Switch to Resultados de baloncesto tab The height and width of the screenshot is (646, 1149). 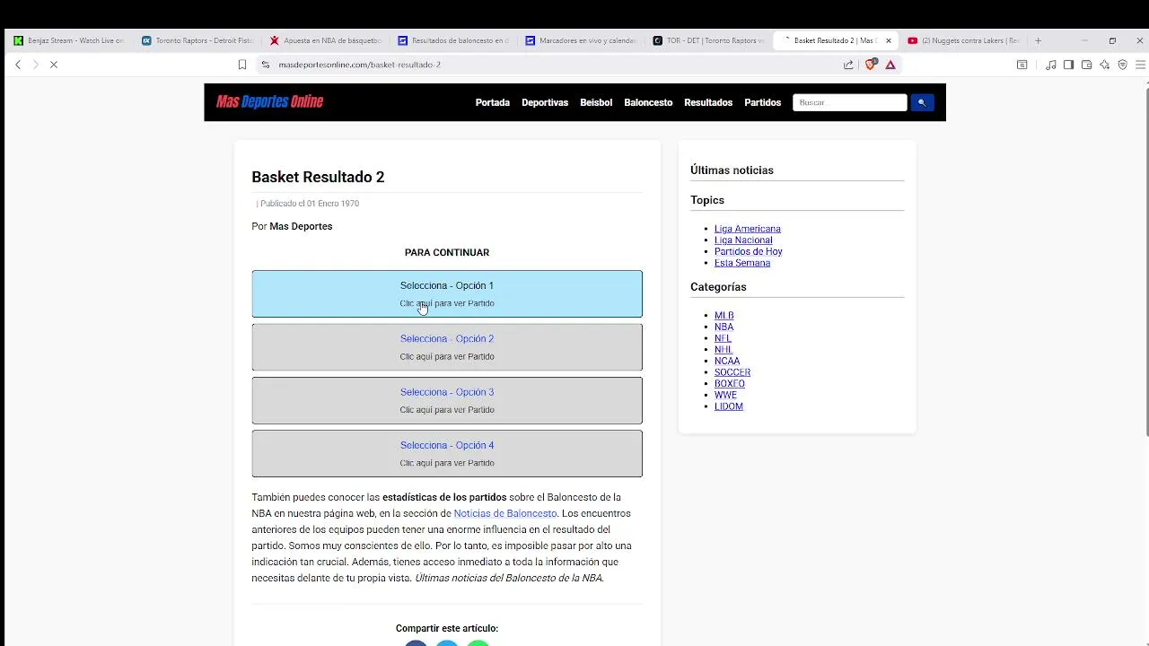[453, 40]
